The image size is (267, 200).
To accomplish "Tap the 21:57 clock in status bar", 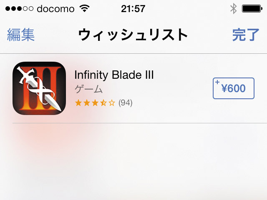I will (133, 9).
